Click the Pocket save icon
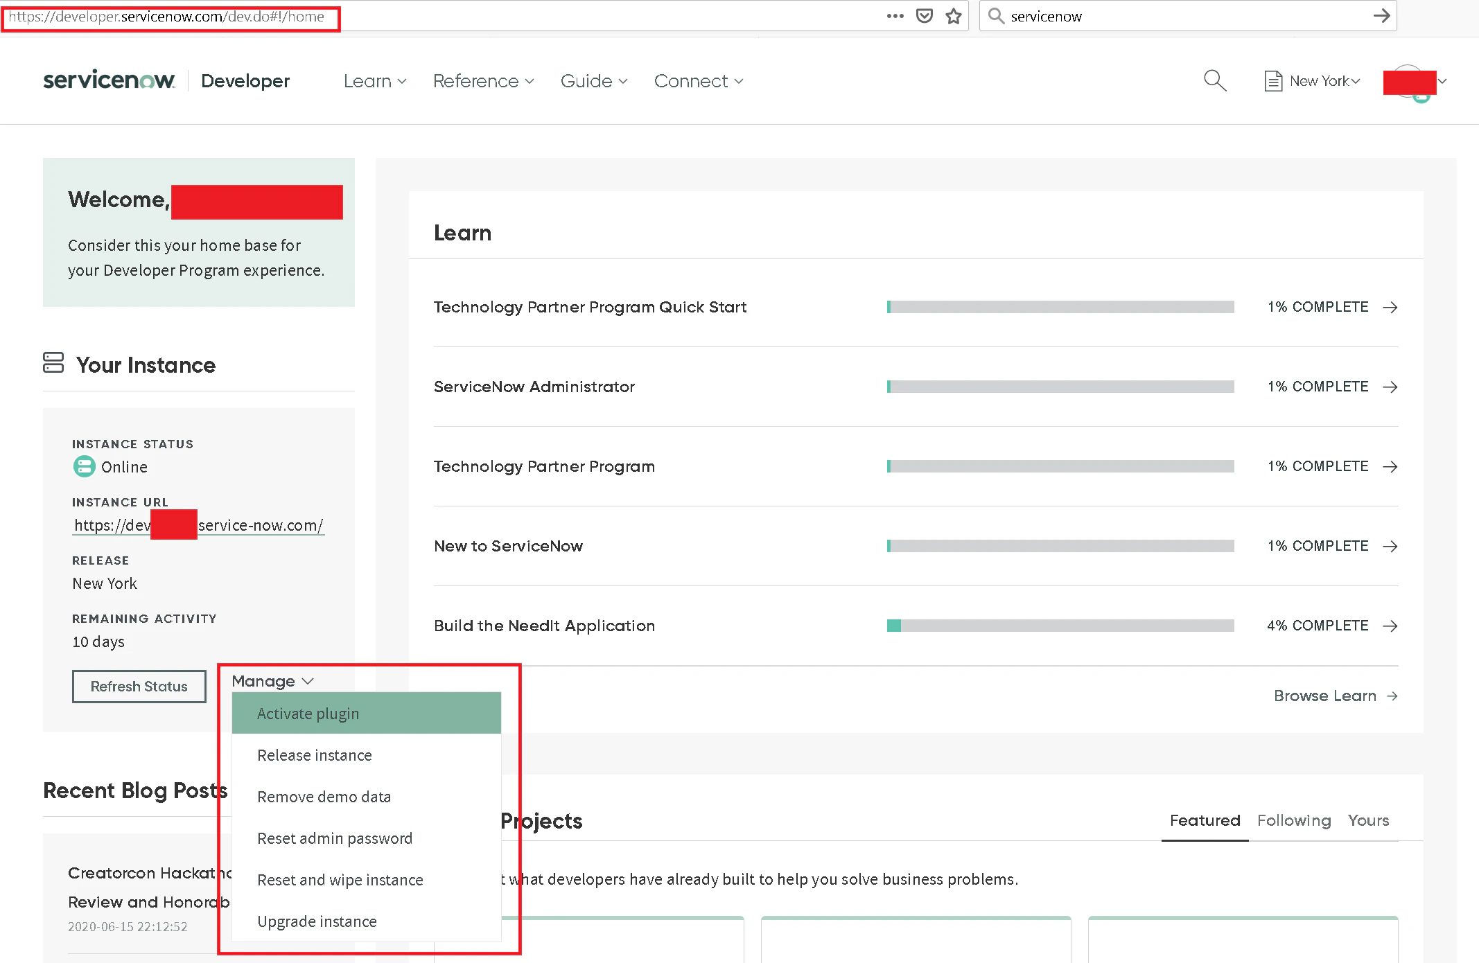 (924, 16)
